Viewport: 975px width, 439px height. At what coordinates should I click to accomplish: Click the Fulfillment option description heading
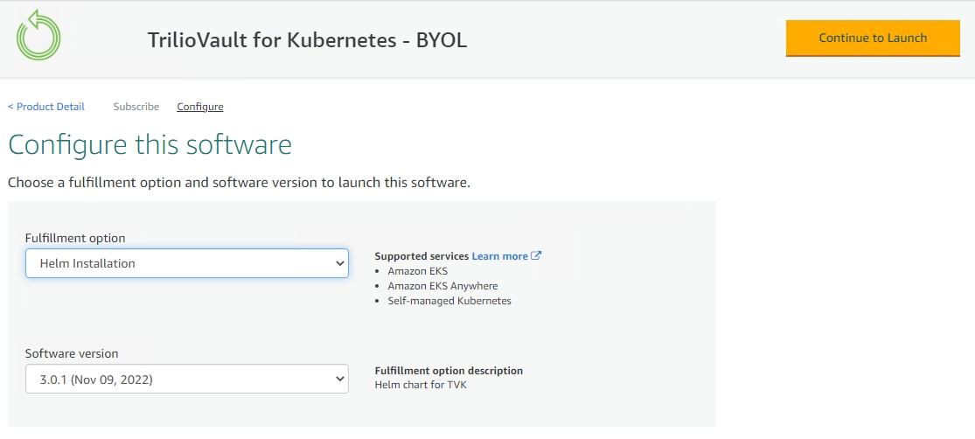point(449,371)
